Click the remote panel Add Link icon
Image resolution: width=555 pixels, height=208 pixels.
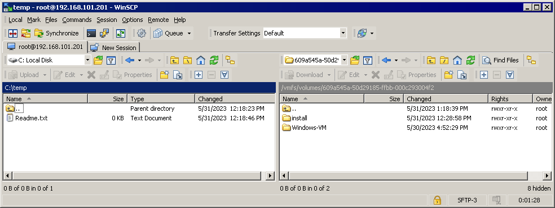point(462,75)
